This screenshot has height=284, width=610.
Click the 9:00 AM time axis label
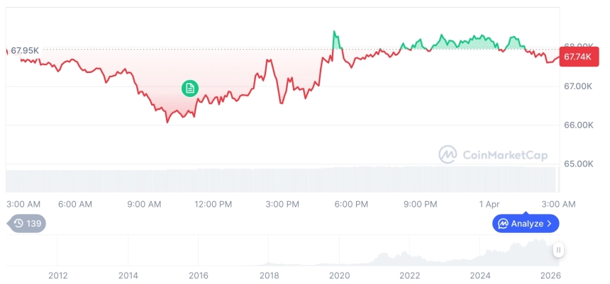click(x=144, y=204)
